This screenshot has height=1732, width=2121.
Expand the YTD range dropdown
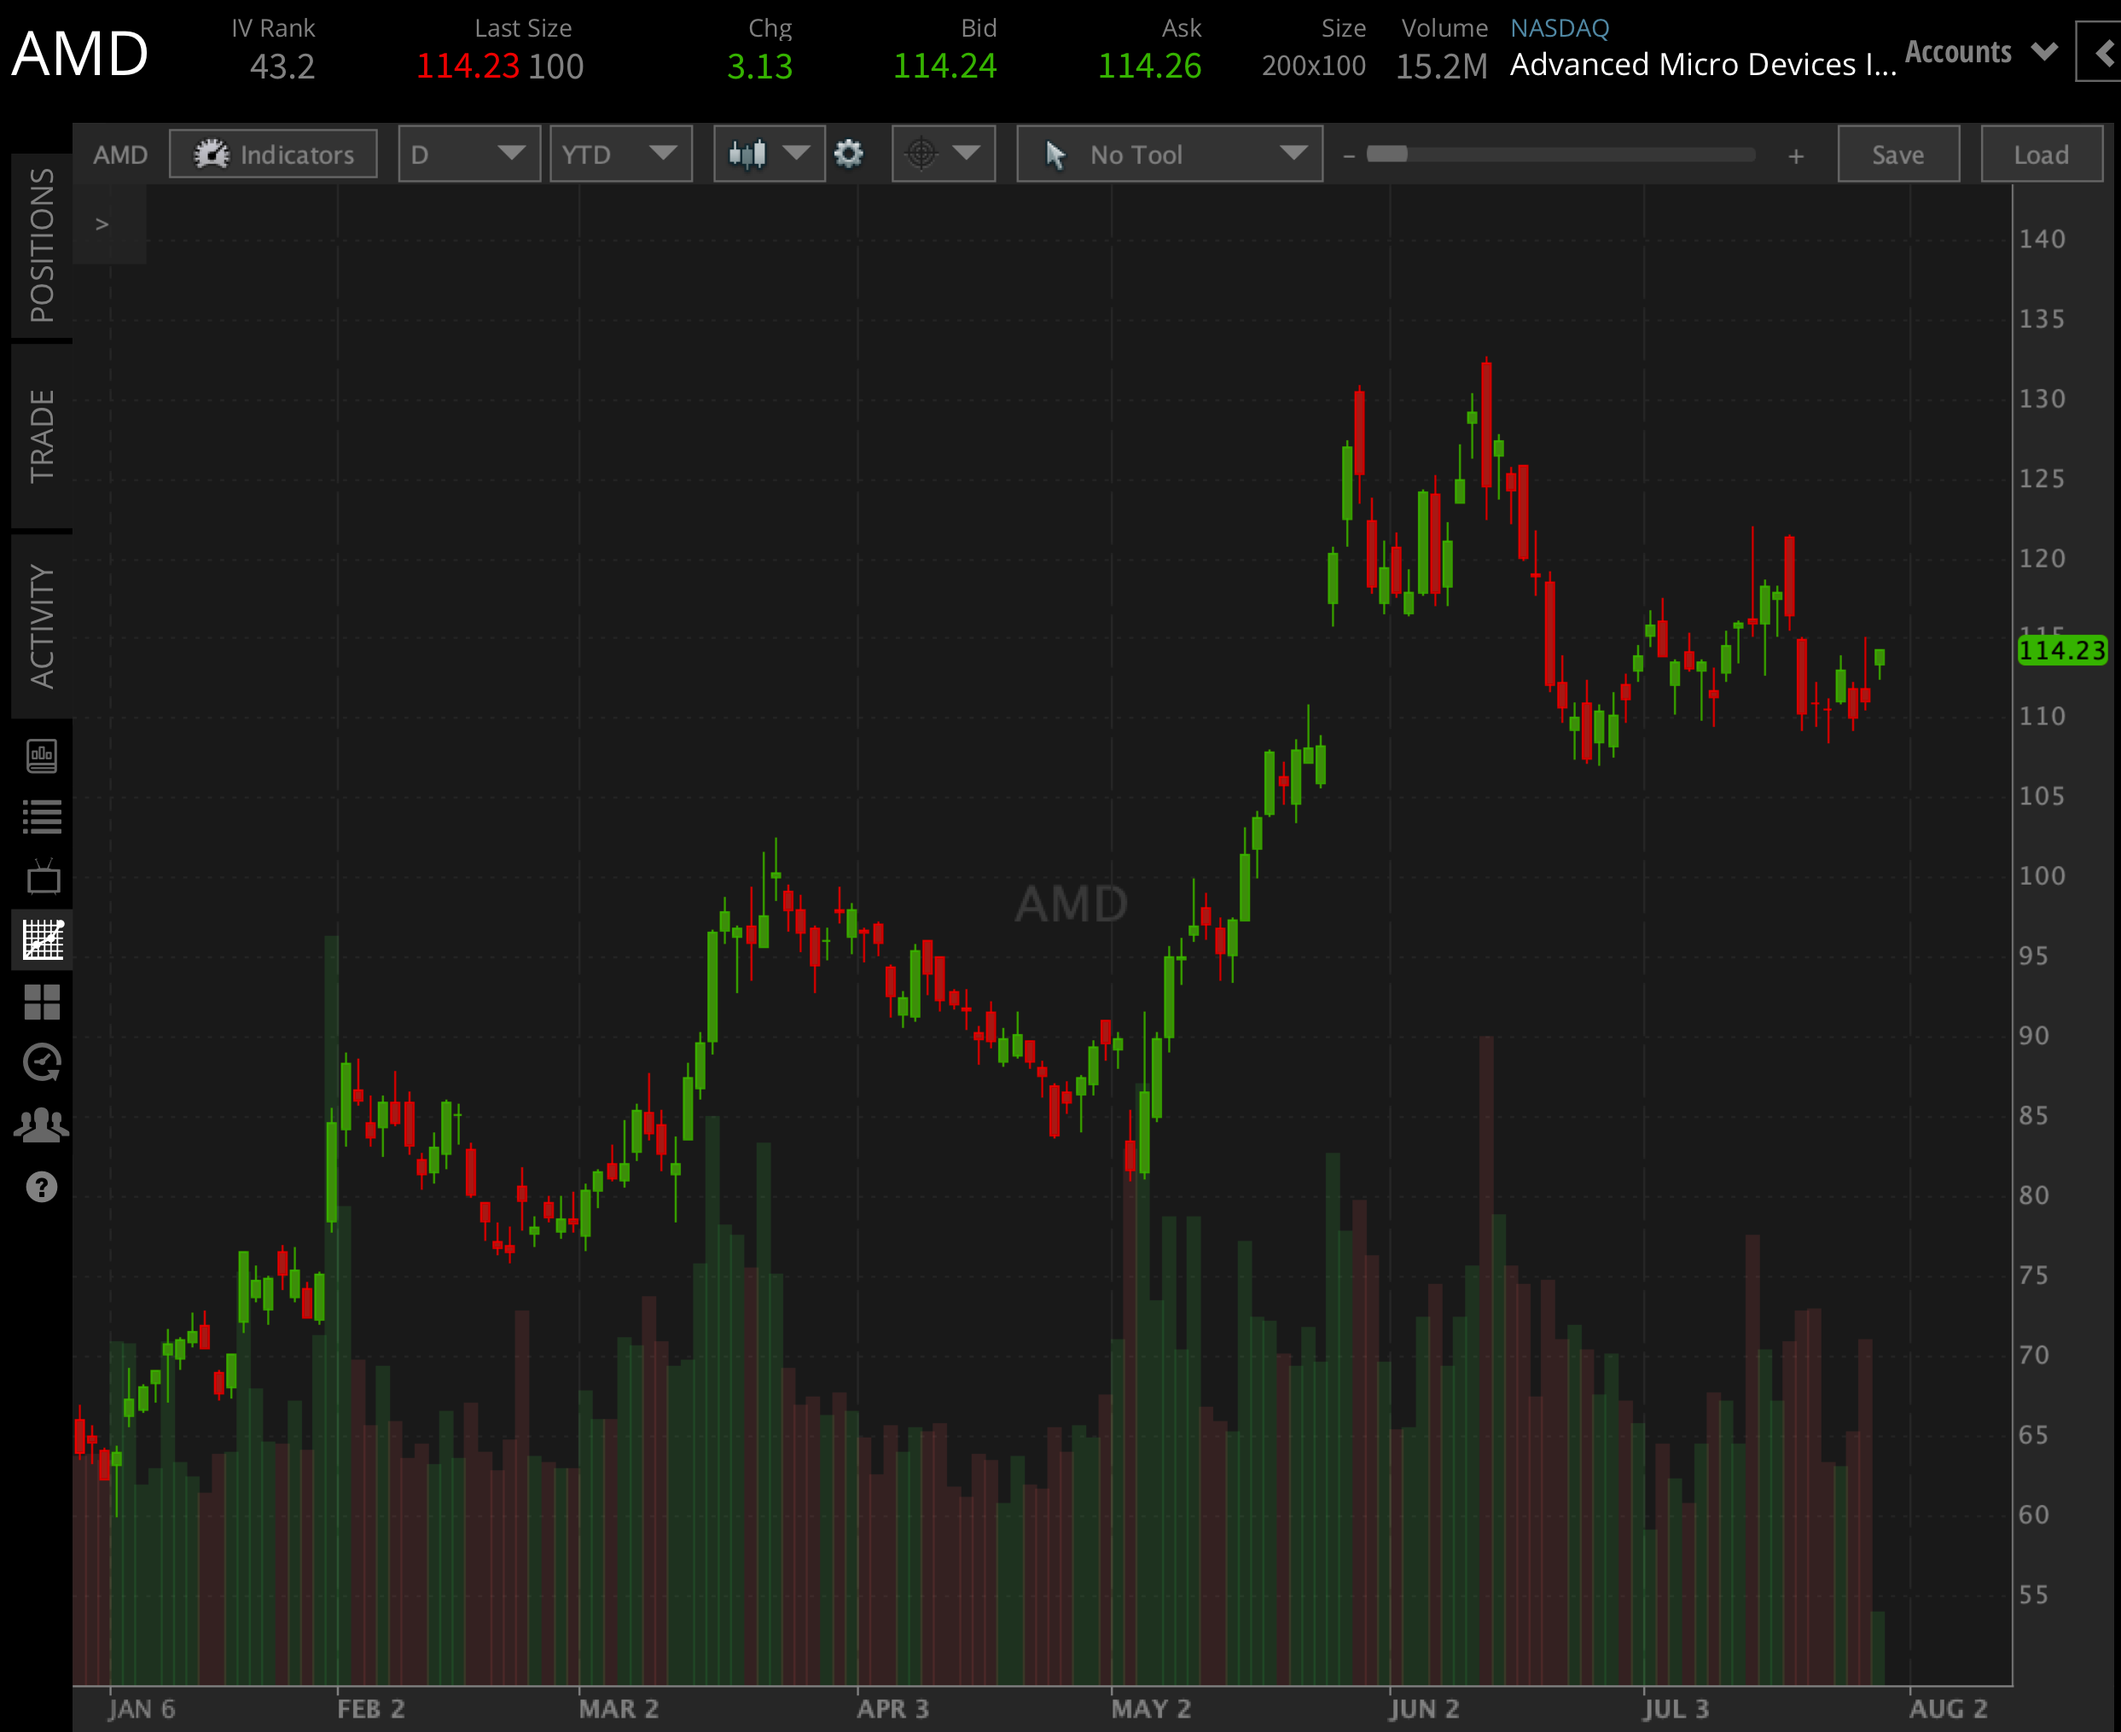(619, 154)
